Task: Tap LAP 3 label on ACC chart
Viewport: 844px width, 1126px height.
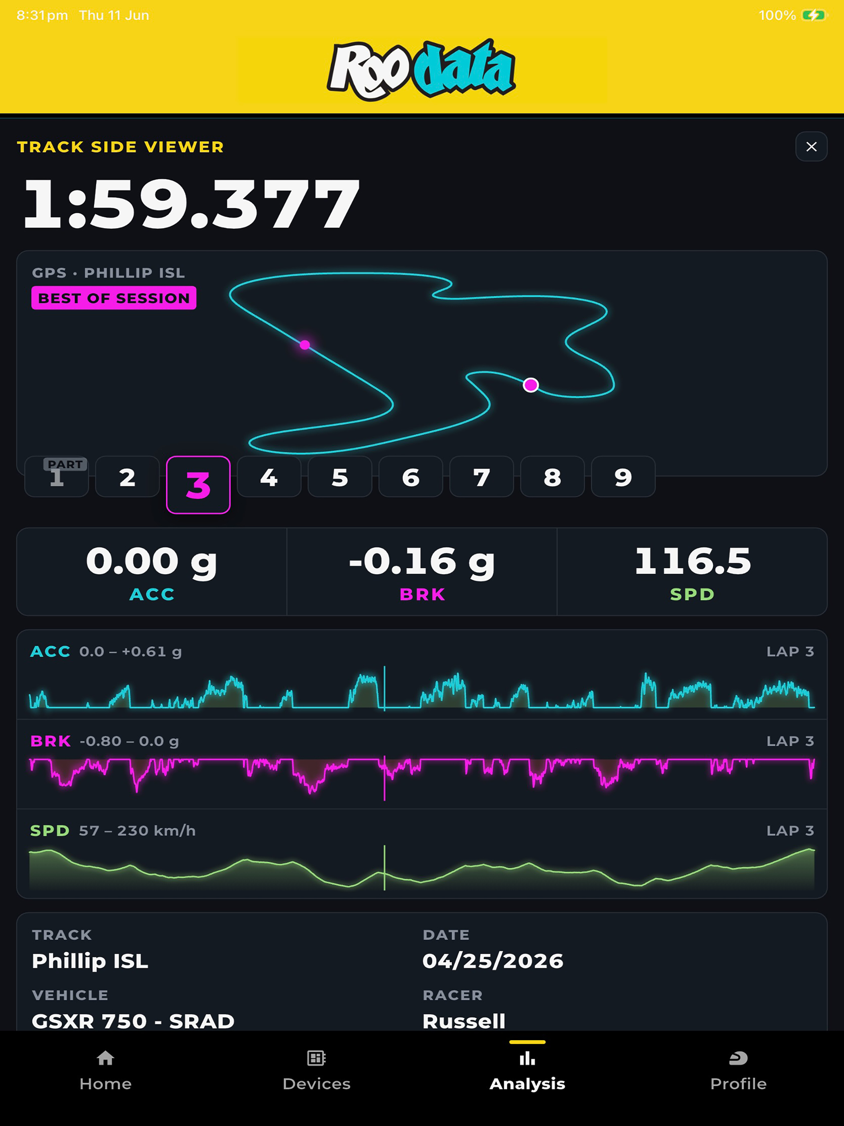Action: [x=790, y=651]
